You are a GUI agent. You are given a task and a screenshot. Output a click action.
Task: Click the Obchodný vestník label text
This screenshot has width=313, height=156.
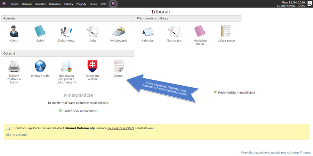[x=93, y=77]
